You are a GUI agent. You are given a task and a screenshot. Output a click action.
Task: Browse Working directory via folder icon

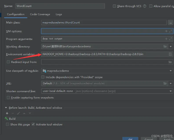click(x=165, y=47)
